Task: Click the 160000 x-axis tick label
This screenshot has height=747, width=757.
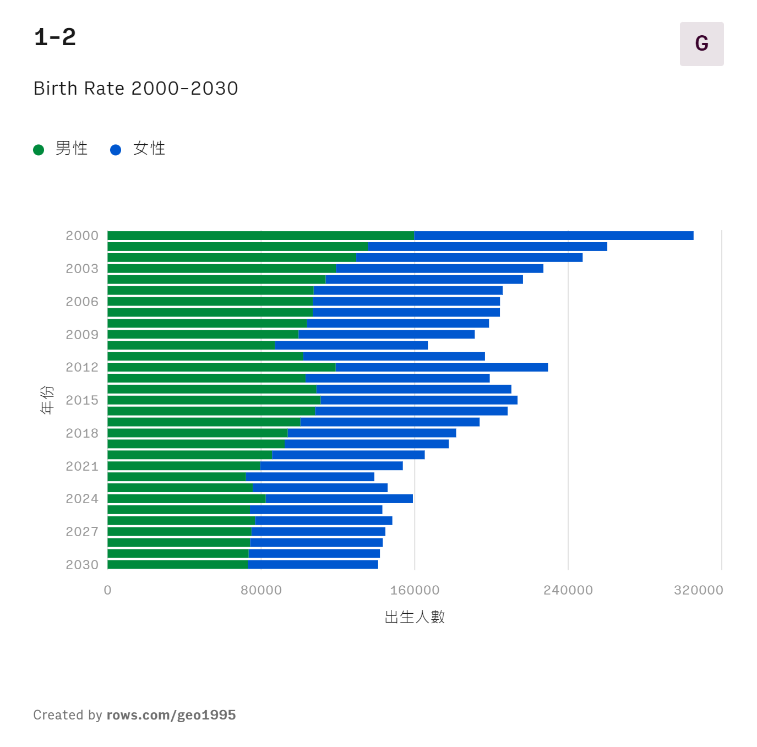Action: (x=415, y=590)
